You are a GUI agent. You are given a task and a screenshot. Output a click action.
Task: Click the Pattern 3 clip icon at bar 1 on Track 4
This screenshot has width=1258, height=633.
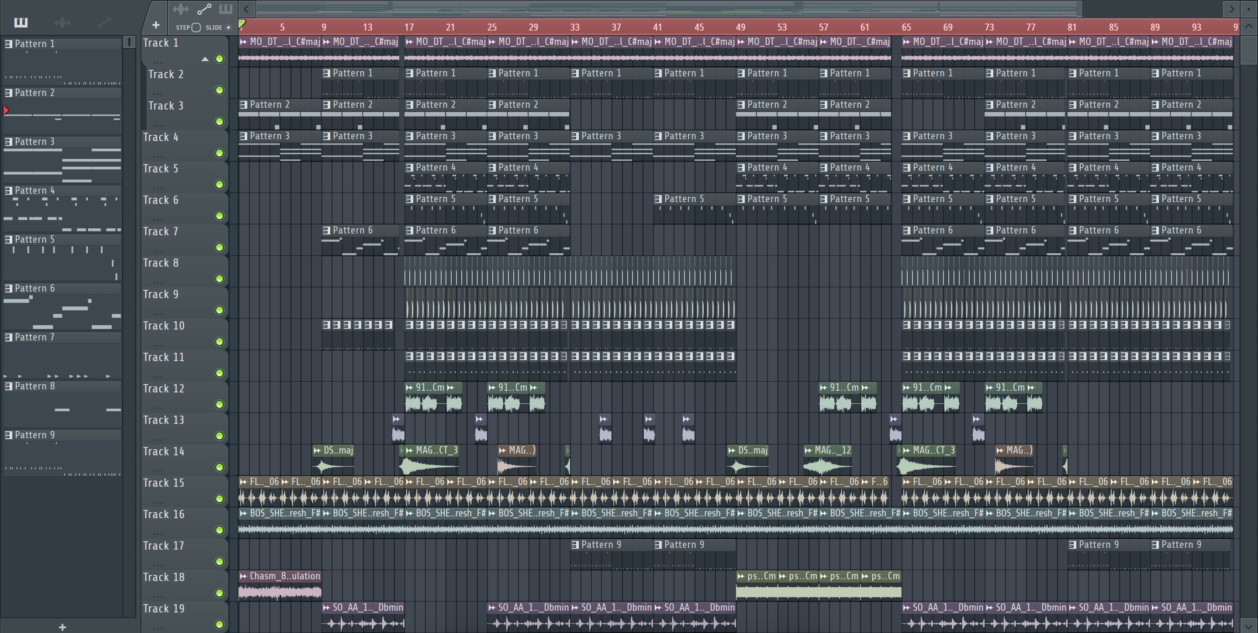pyautogui.click(x=244, y=136)
